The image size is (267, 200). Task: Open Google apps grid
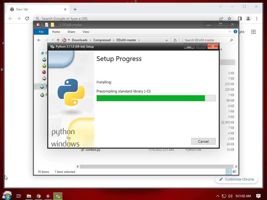coord(253,32)
